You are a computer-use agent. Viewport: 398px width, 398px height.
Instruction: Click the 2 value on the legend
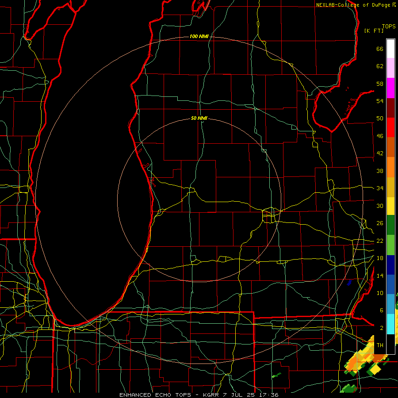tap(381, 328)
